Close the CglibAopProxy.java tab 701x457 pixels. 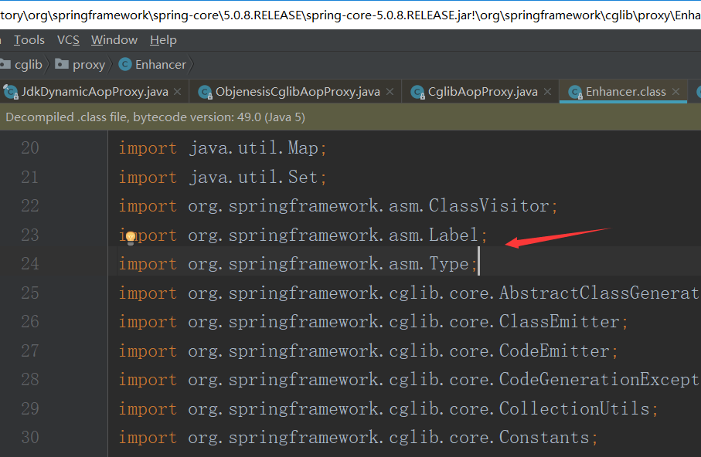click(x=548, y=92)
